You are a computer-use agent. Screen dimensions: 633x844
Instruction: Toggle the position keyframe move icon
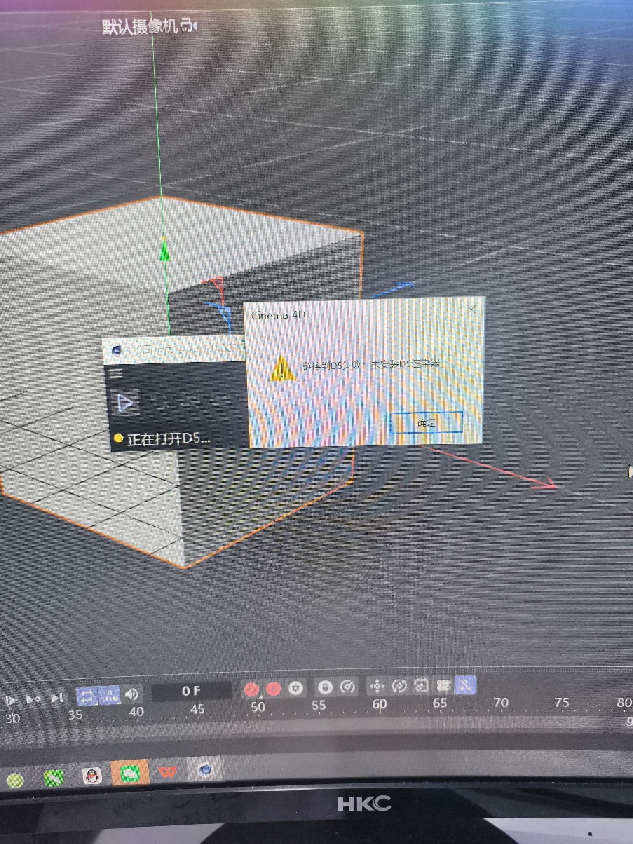click(377, 686)
